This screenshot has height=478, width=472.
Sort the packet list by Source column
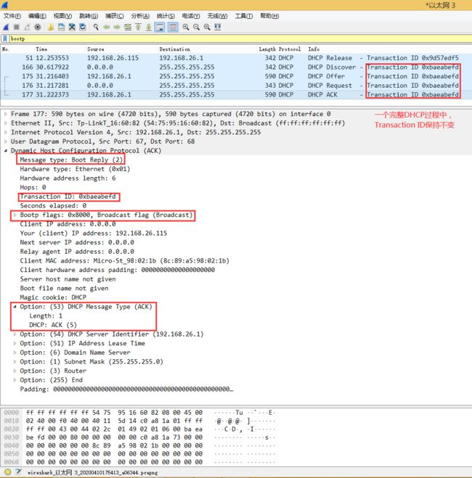point(96,49)
